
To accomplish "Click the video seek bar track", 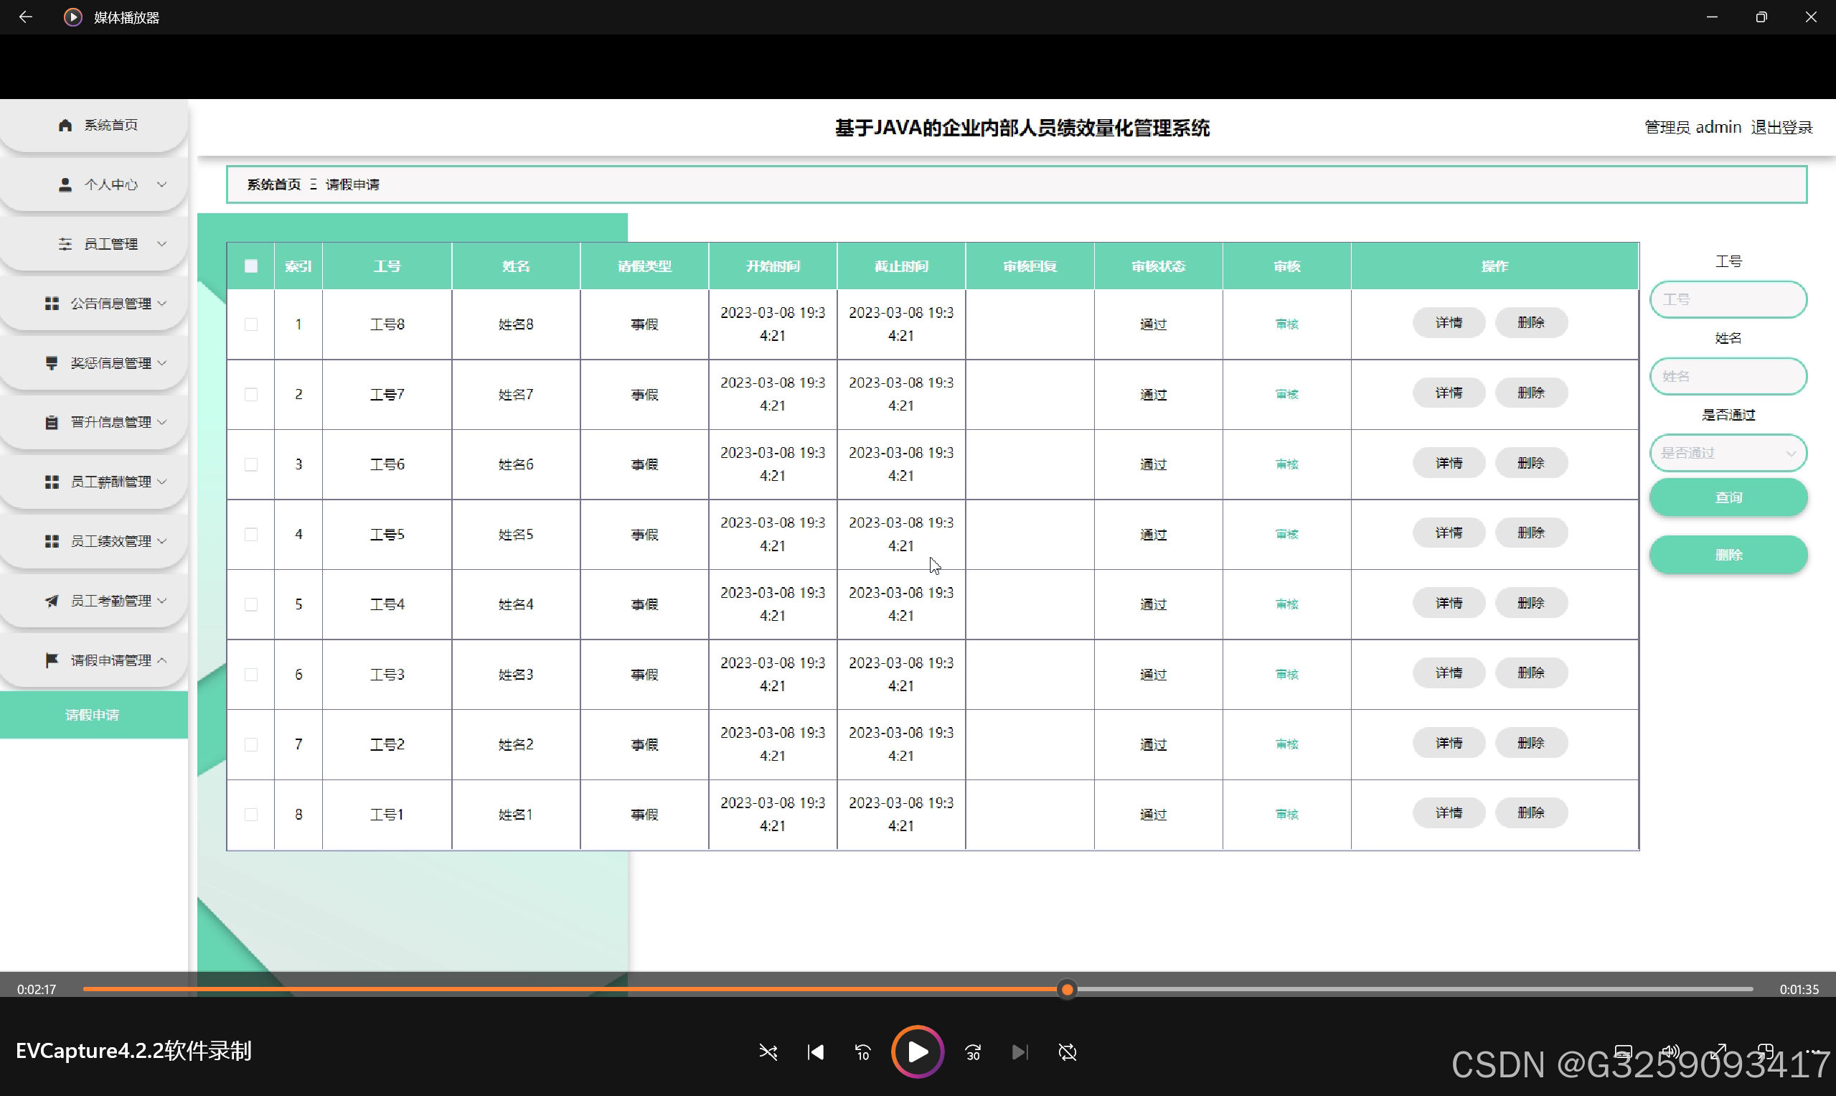I will point(918,989).
